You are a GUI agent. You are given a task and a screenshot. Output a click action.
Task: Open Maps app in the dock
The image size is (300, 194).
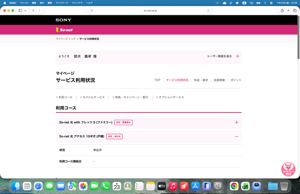coord(72,186)
